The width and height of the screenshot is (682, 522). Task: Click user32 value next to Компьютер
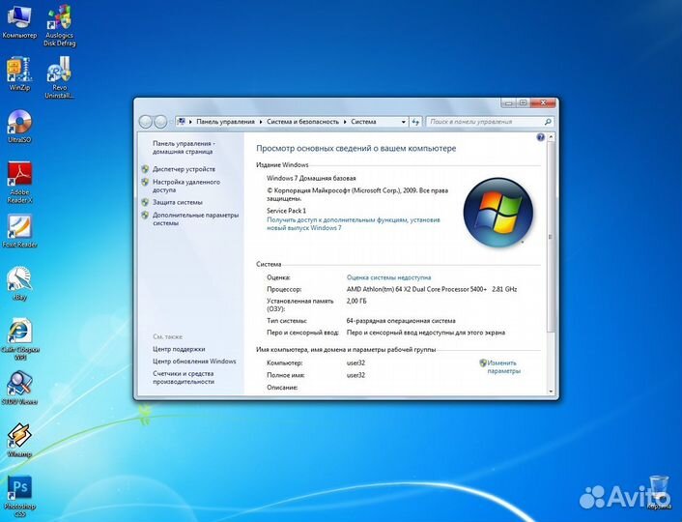coord(355,362)
